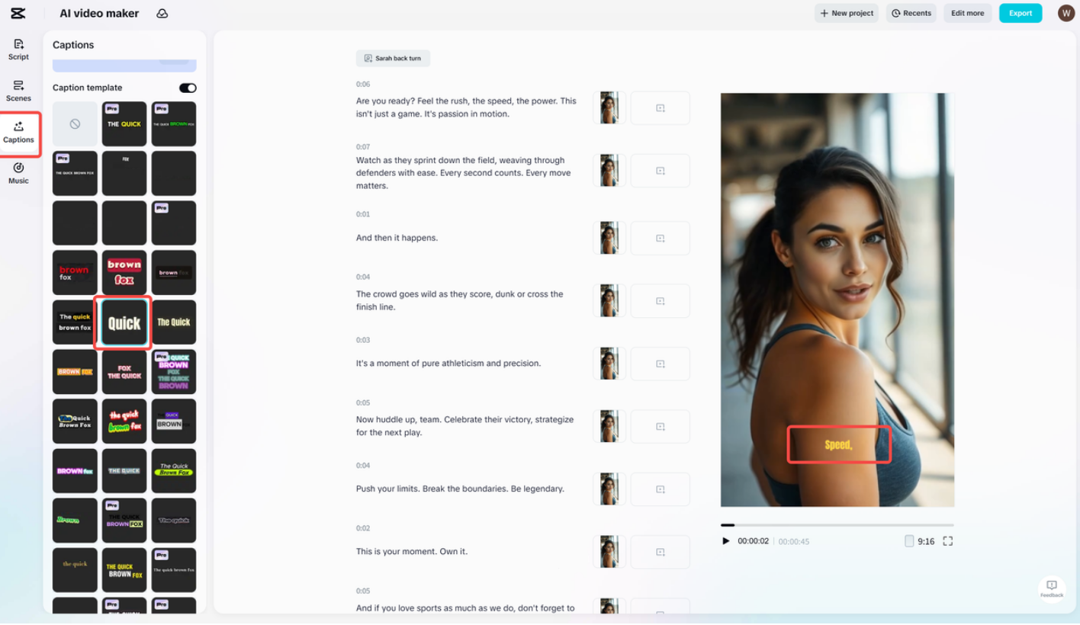Click the Export button
This screenshot has height=625, width=1080.
pos(1020,13)
